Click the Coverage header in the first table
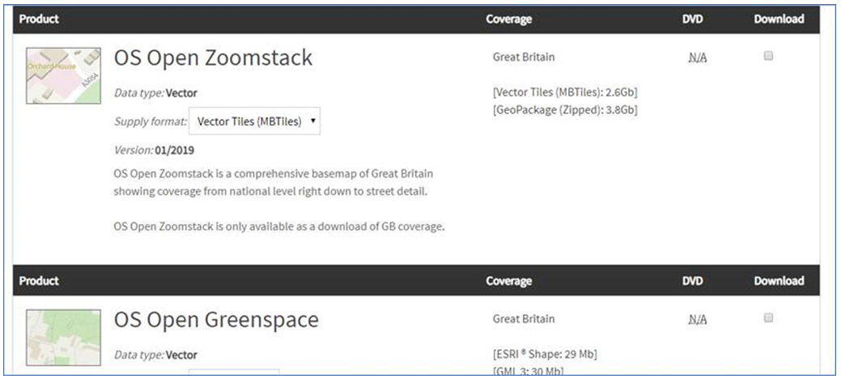The width and height of the screenshot is (841, 379). click(x=509, y=19)
